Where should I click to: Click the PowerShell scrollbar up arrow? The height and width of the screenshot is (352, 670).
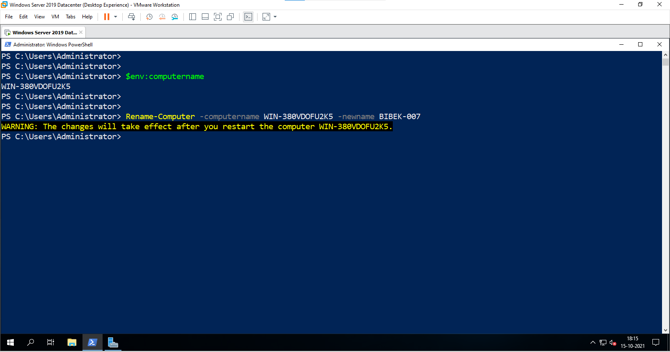[665, 55]
